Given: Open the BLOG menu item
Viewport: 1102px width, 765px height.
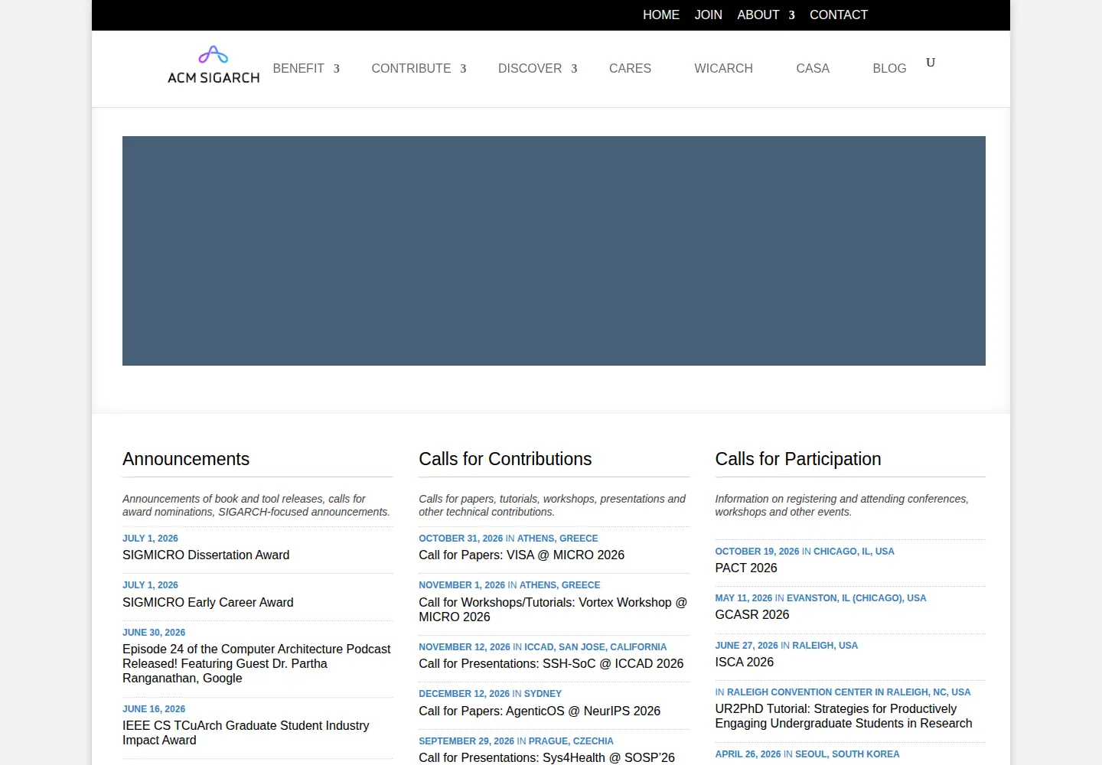Looking at the screenshot, I should tap(889, 68).
